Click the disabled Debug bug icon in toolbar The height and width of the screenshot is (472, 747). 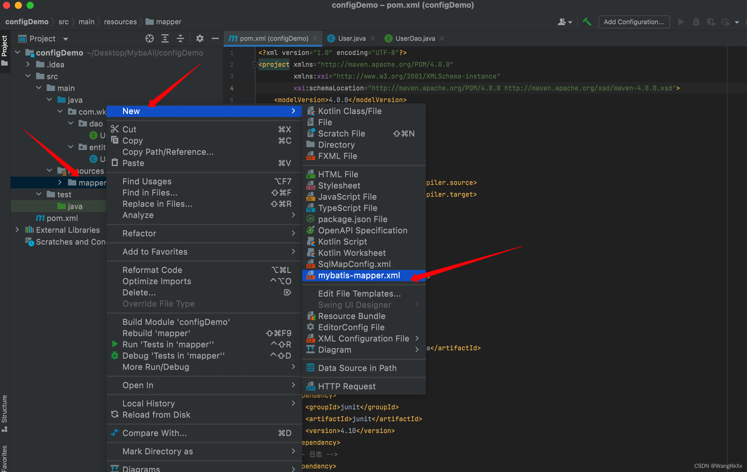[696, 22]
